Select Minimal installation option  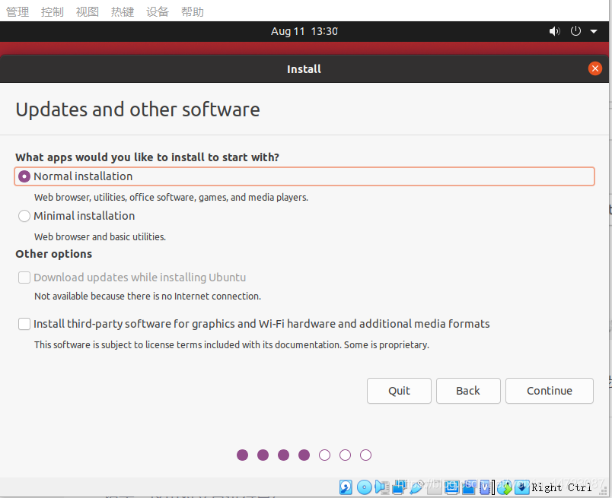pyautogui.click(x=76, y=216)
